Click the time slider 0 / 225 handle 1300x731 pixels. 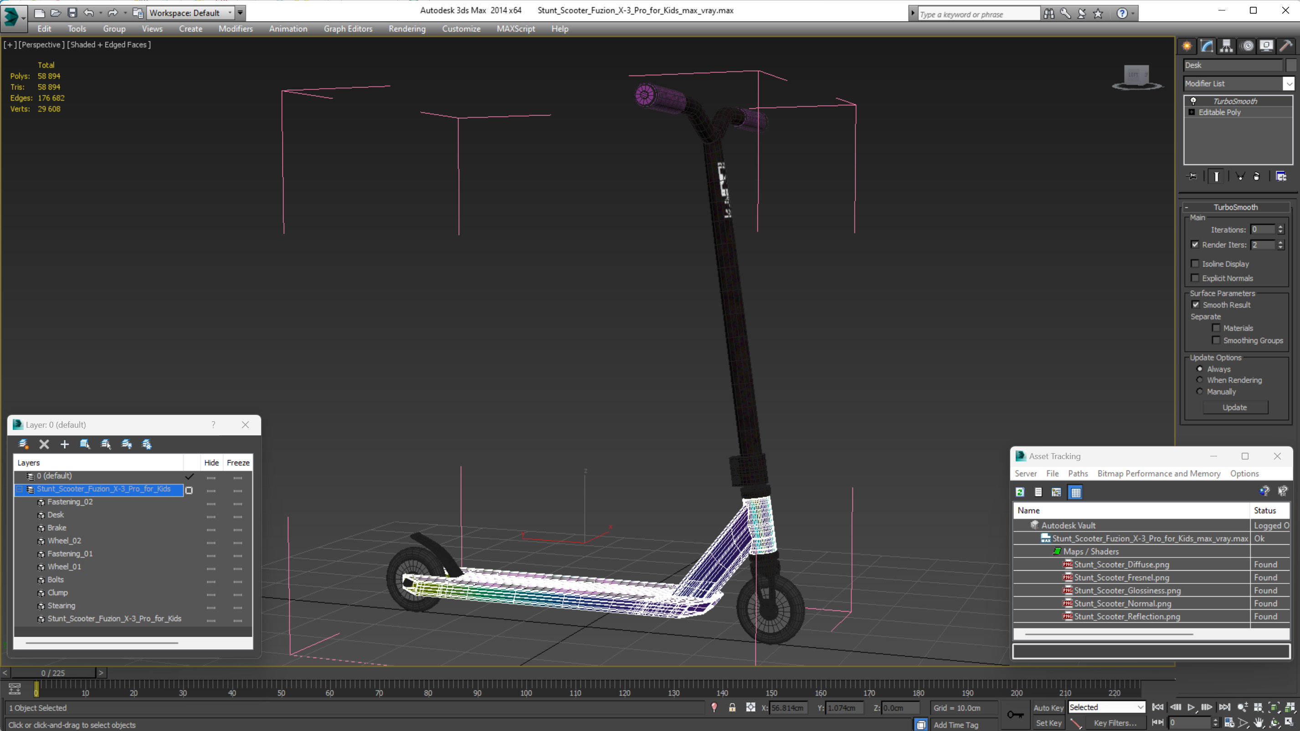click(53, 673)
